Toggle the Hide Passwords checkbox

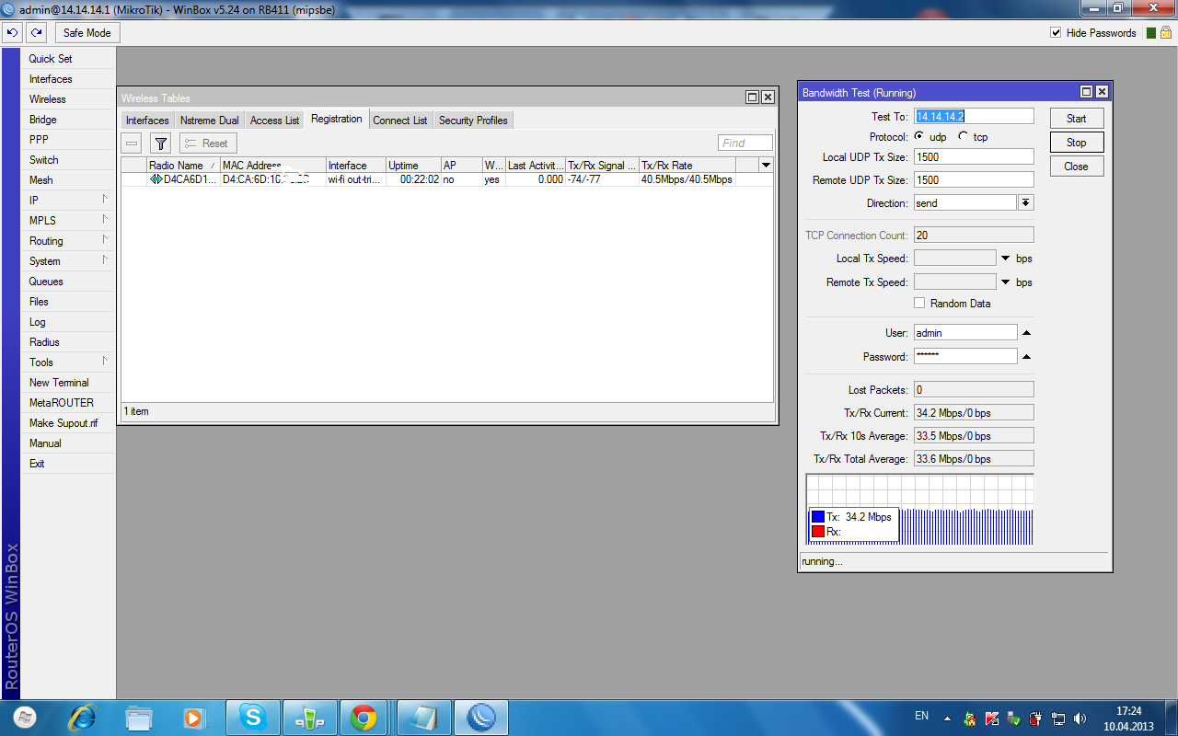[1056, 33]
